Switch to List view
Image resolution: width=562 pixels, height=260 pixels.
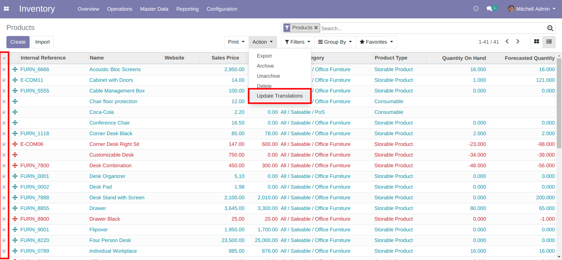click(549, 42)
